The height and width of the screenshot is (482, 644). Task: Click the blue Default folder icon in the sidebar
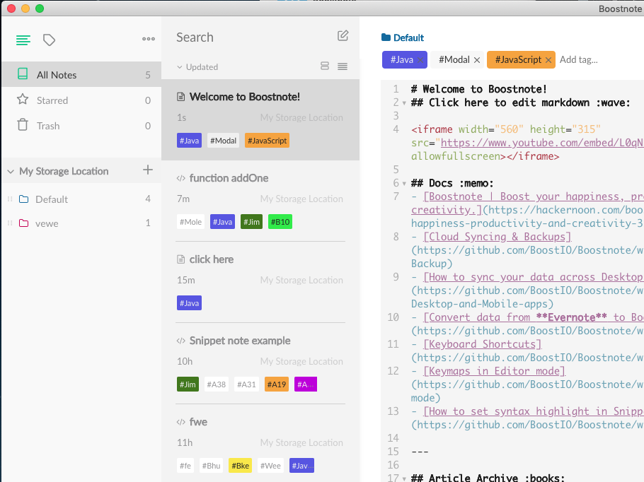(24, 199)
